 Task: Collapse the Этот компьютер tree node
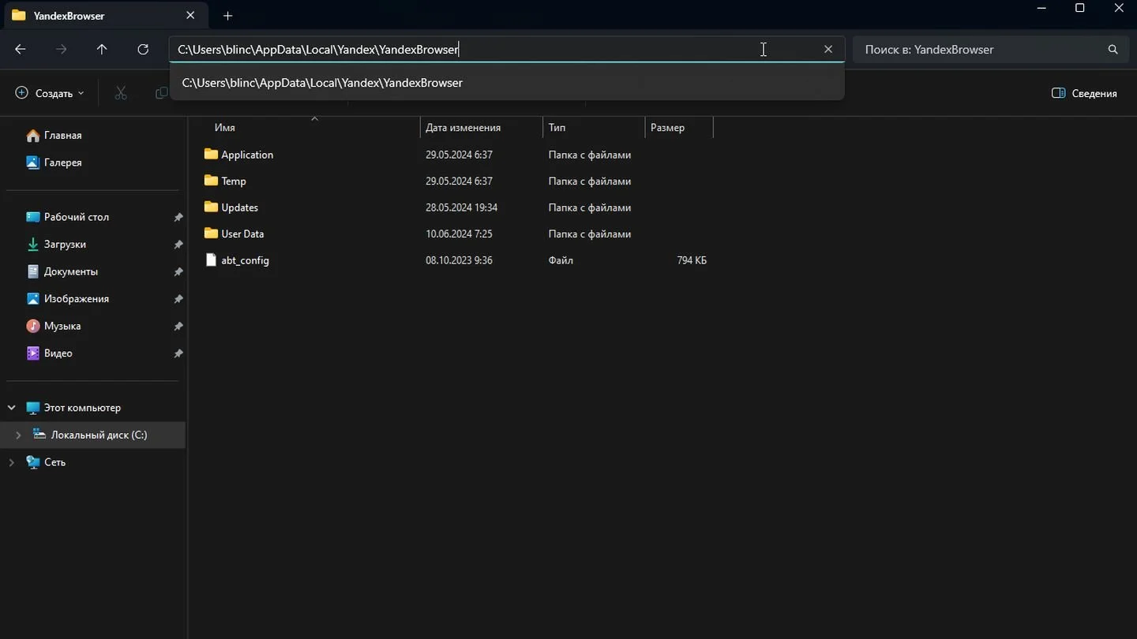tap(12, 408)
